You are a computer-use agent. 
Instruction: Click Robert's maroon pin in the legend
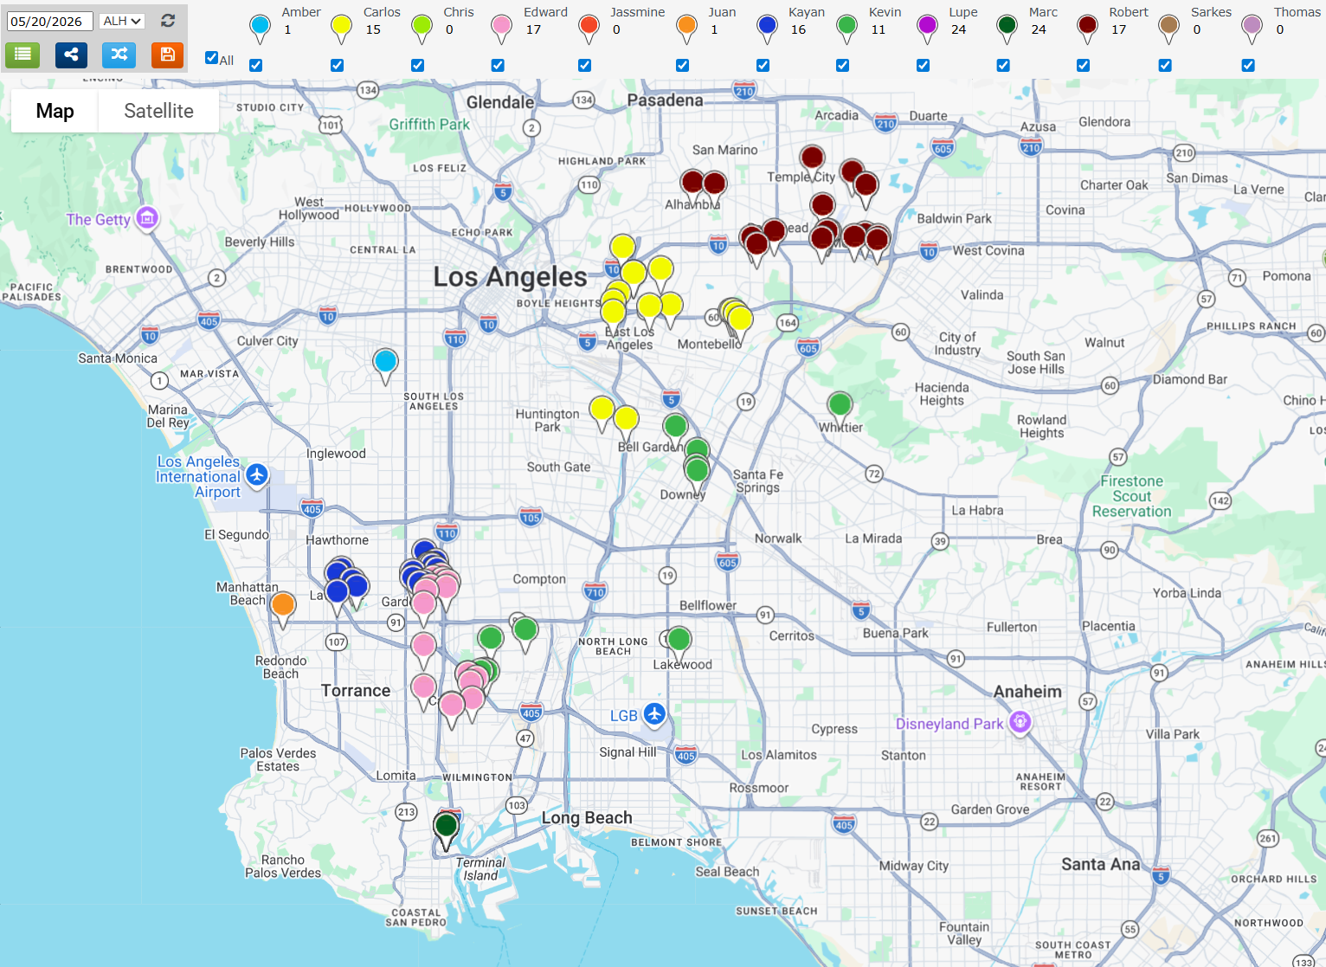(1087, 28)
